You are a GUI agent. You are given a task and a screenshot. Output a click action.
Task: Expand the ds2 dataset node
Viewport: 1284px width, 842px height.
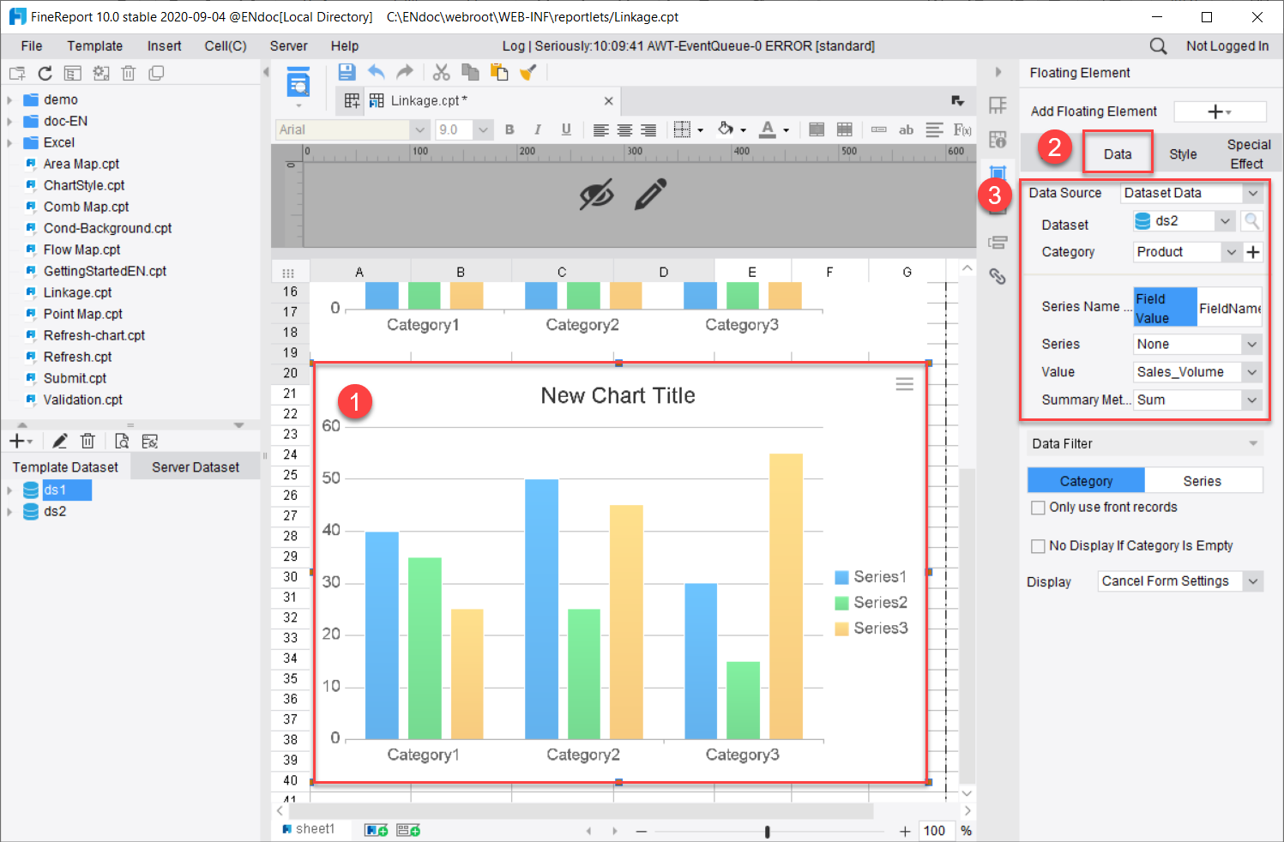[9, 512]
